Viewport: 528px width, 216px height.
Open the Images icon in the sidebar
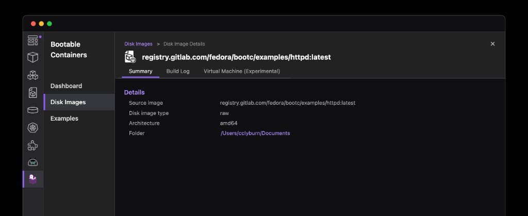click(32, 92)
